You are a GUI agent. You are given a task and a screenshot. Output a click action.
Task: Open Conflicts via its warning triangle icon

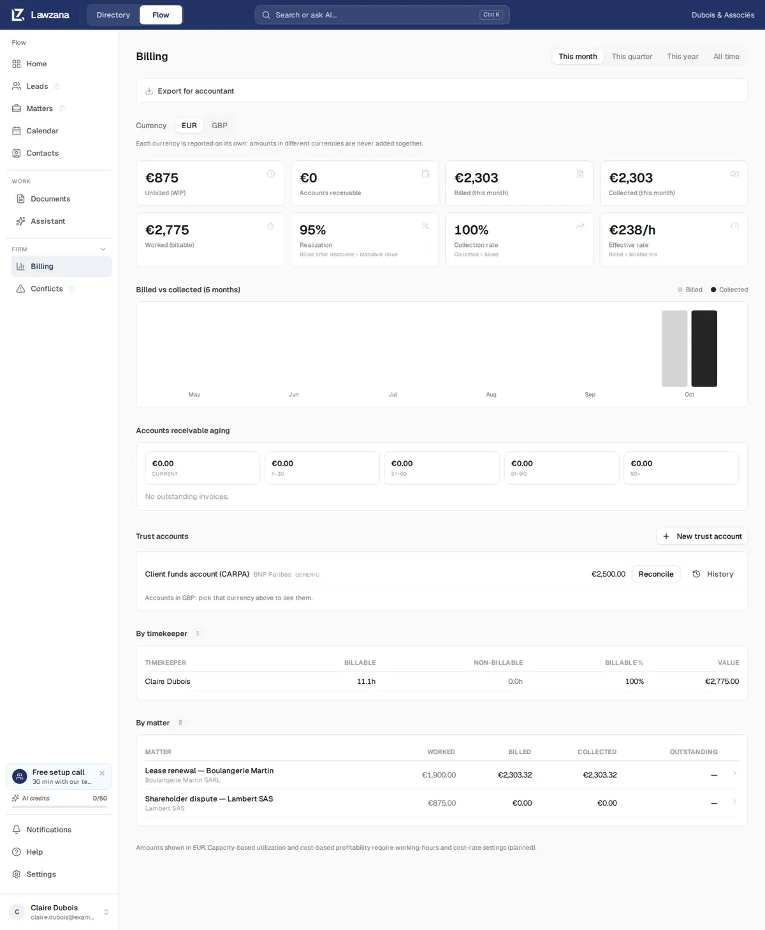tap(20, 289)
